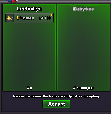
Task: Click the Lvl: 100 text
Action: (45, 18)
